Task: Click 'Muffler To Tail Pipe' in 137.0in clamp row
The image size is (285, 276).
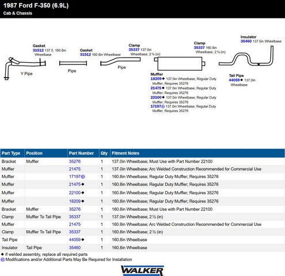Action: point(43,217)
